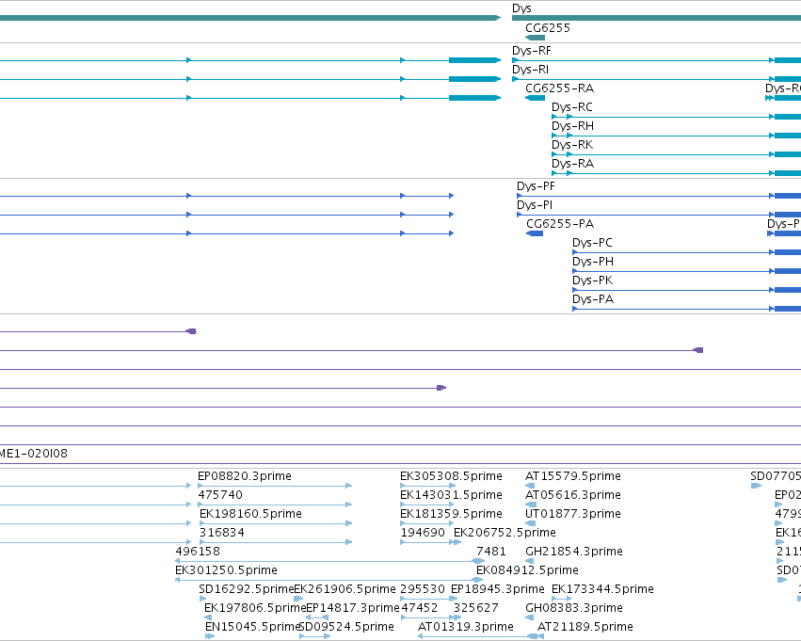This screenshot has width=801, height=641.
Task: Click the Dys-PC protein label
Action: click(x=592, y=243)
